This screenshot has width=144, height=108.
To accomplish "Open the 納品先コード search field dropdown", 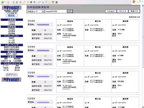I will [x=43, y=12].
